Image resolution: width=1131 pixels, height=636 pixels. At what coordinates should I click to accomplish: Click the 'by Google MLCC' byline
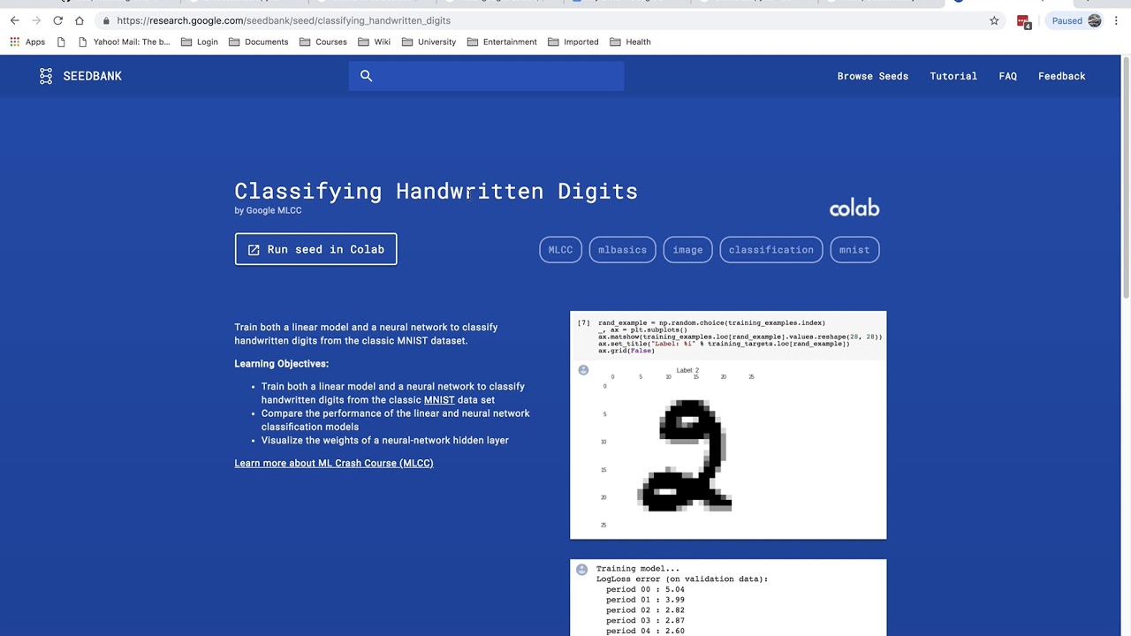(268, 210)
